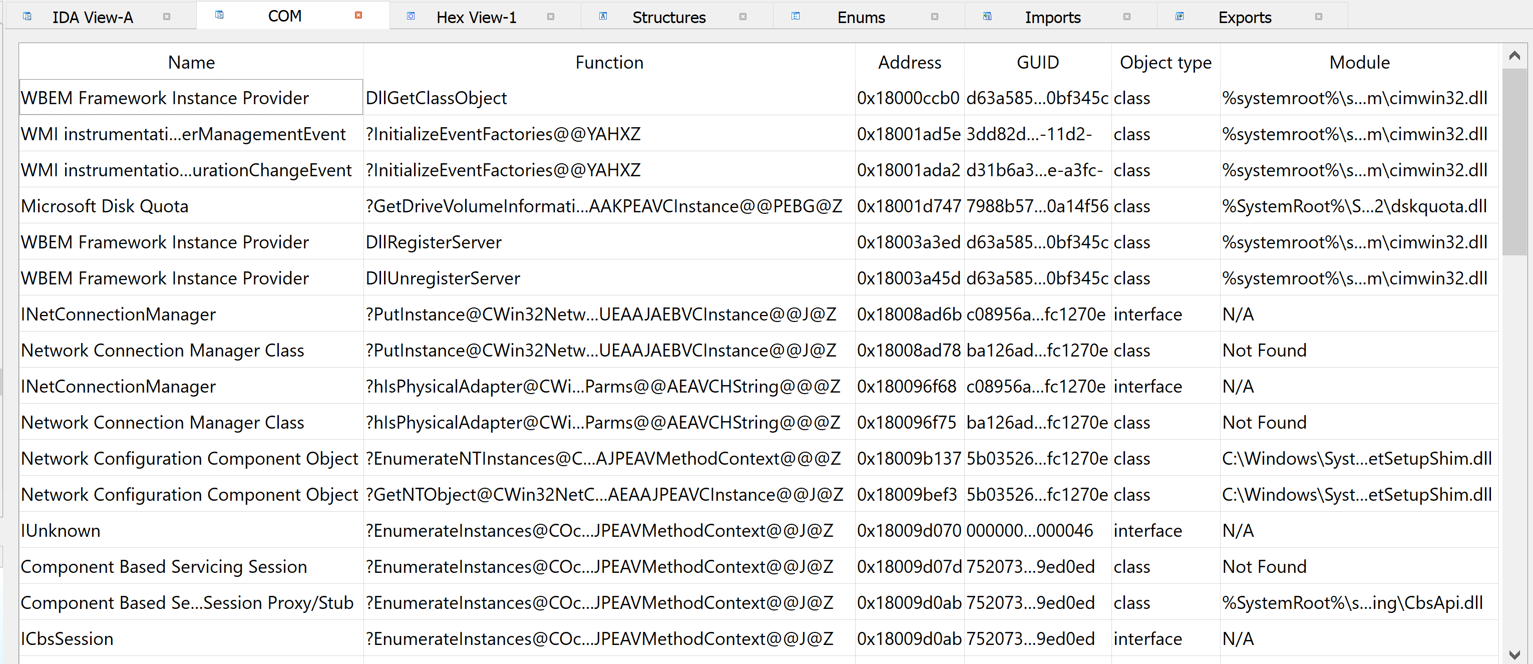The height and width of the screenshot is (664, 1533).
Task: Select the Microsoft Disk Quota row
Action: point(105,206)
